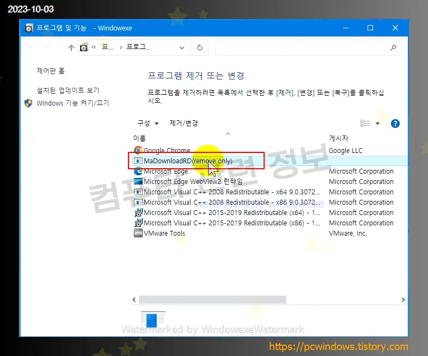Viewport: 428px width, 356px height.
Task: Open the view options dropdown arrow
Action: 377,124
